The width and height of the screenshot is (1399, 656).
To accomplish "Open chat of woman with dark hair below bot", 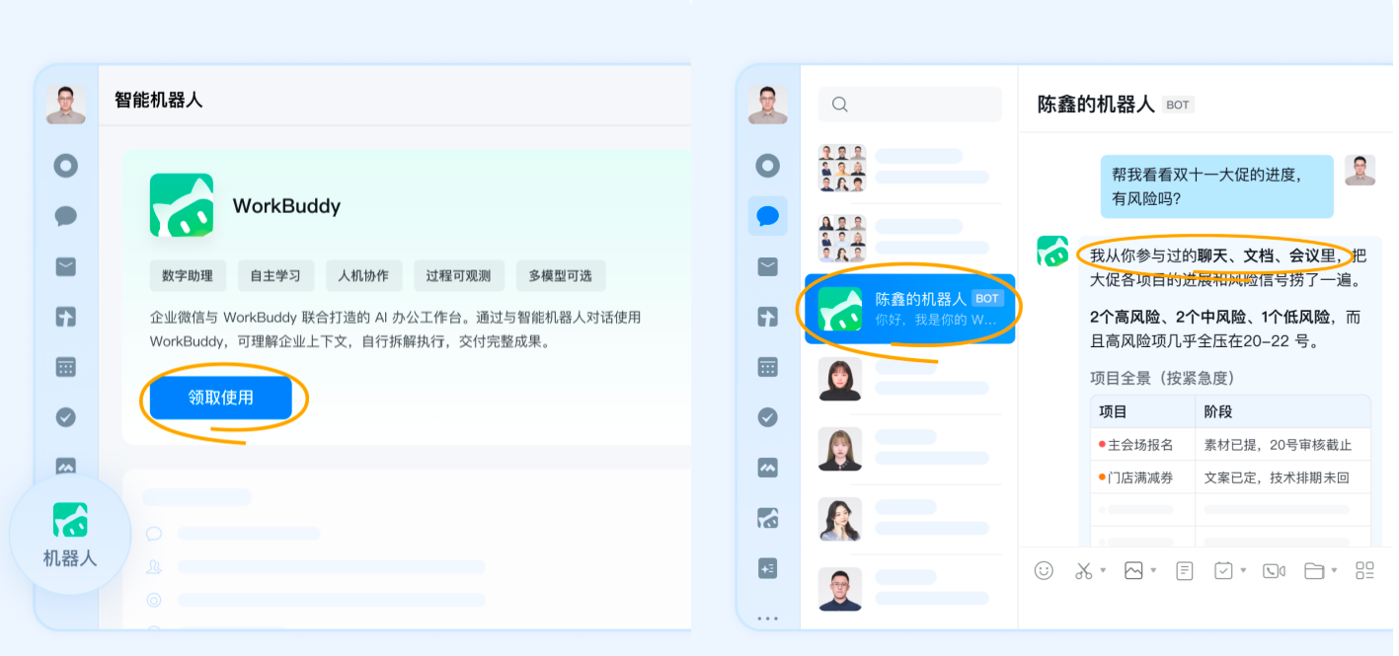I will coord(910,379).
